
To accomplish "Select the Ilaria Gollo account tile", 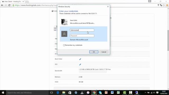I will click(x=83, y=22).
